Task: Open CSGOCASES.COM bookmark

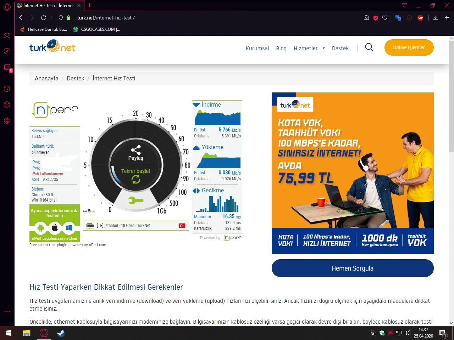Action: pos(97,29)
